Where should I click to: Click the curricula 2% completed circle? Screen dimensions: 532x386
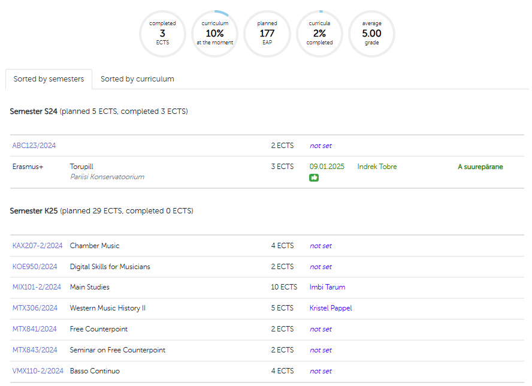pyautogui.click(x=319, y=34)
